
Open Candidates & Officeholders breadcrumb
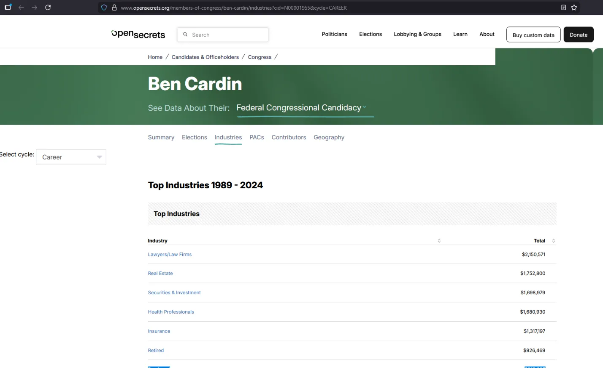205,57
